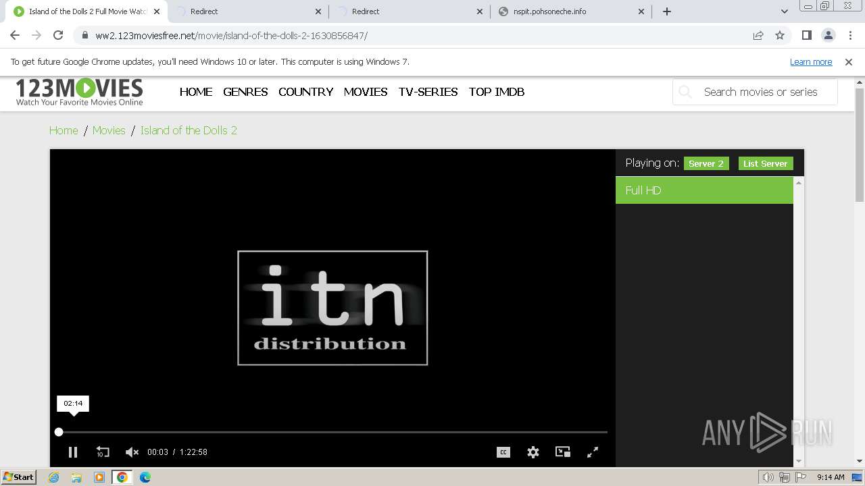Open COUNTRY navigation menu
This screenshot has height=486, width=865.
(305, 92)
